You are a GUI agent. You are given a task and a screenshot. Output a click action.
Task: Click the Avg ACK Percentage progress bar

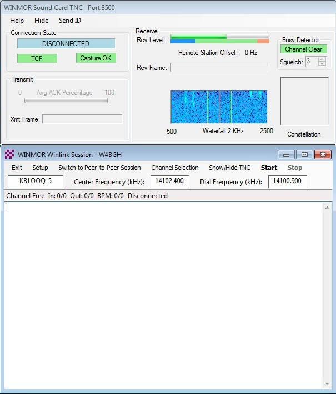point(66,101)
